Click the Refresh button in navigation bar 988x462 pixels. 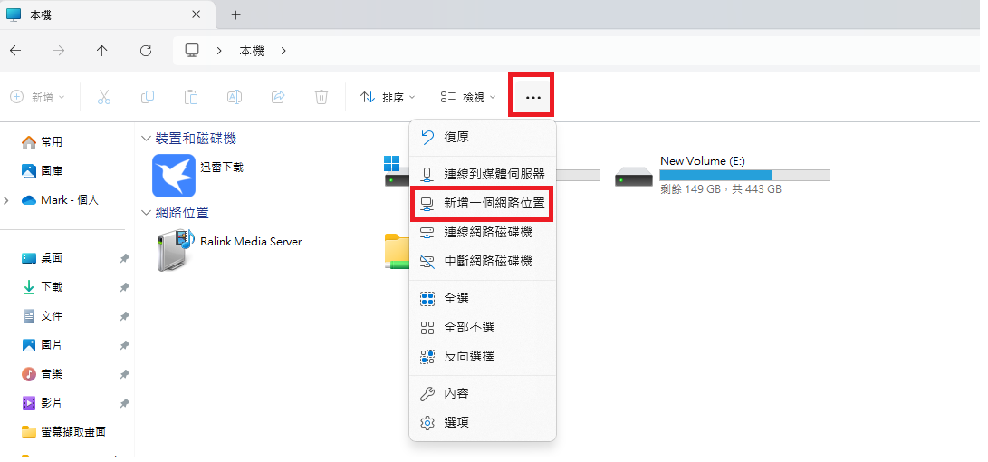point(146,51)
